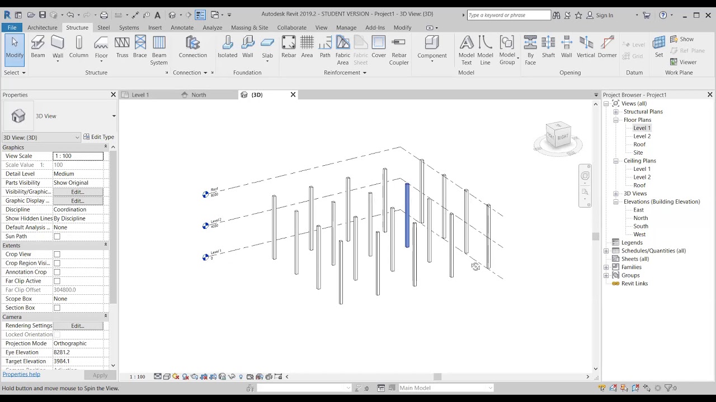Click the Fabric Area tool
716x402 pixels.
343,50
